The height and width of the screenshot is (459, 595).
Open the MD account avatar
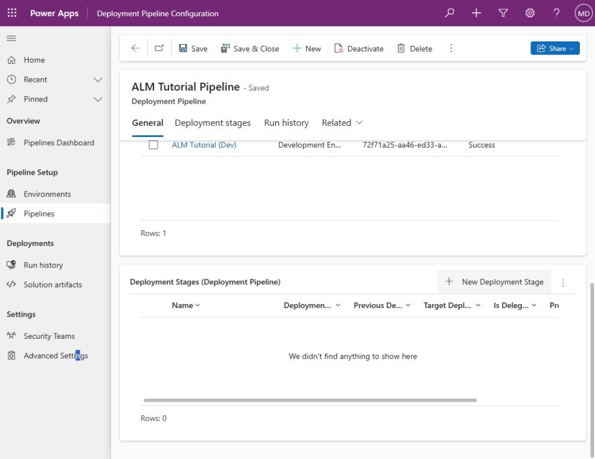point(583,13)
